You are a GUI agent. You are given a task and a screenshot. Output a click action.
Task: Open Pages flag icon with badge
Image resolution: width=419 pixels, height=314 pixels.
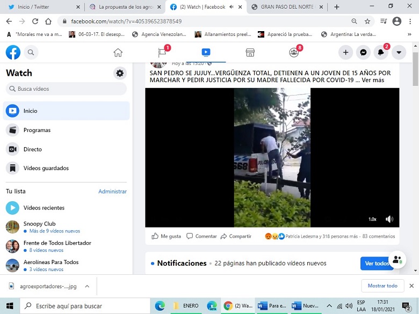coord(162,53)
